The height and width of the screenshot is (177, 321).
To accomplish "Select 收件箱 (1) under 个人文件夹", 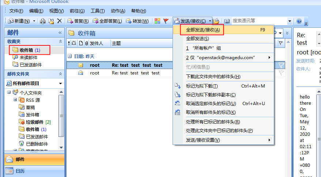I will coord(33,130).
